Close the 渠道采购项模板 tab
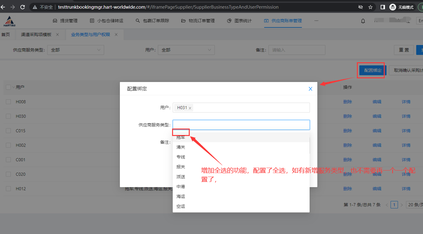The height and width of the screenshot is (234, 423). (57, 35)
